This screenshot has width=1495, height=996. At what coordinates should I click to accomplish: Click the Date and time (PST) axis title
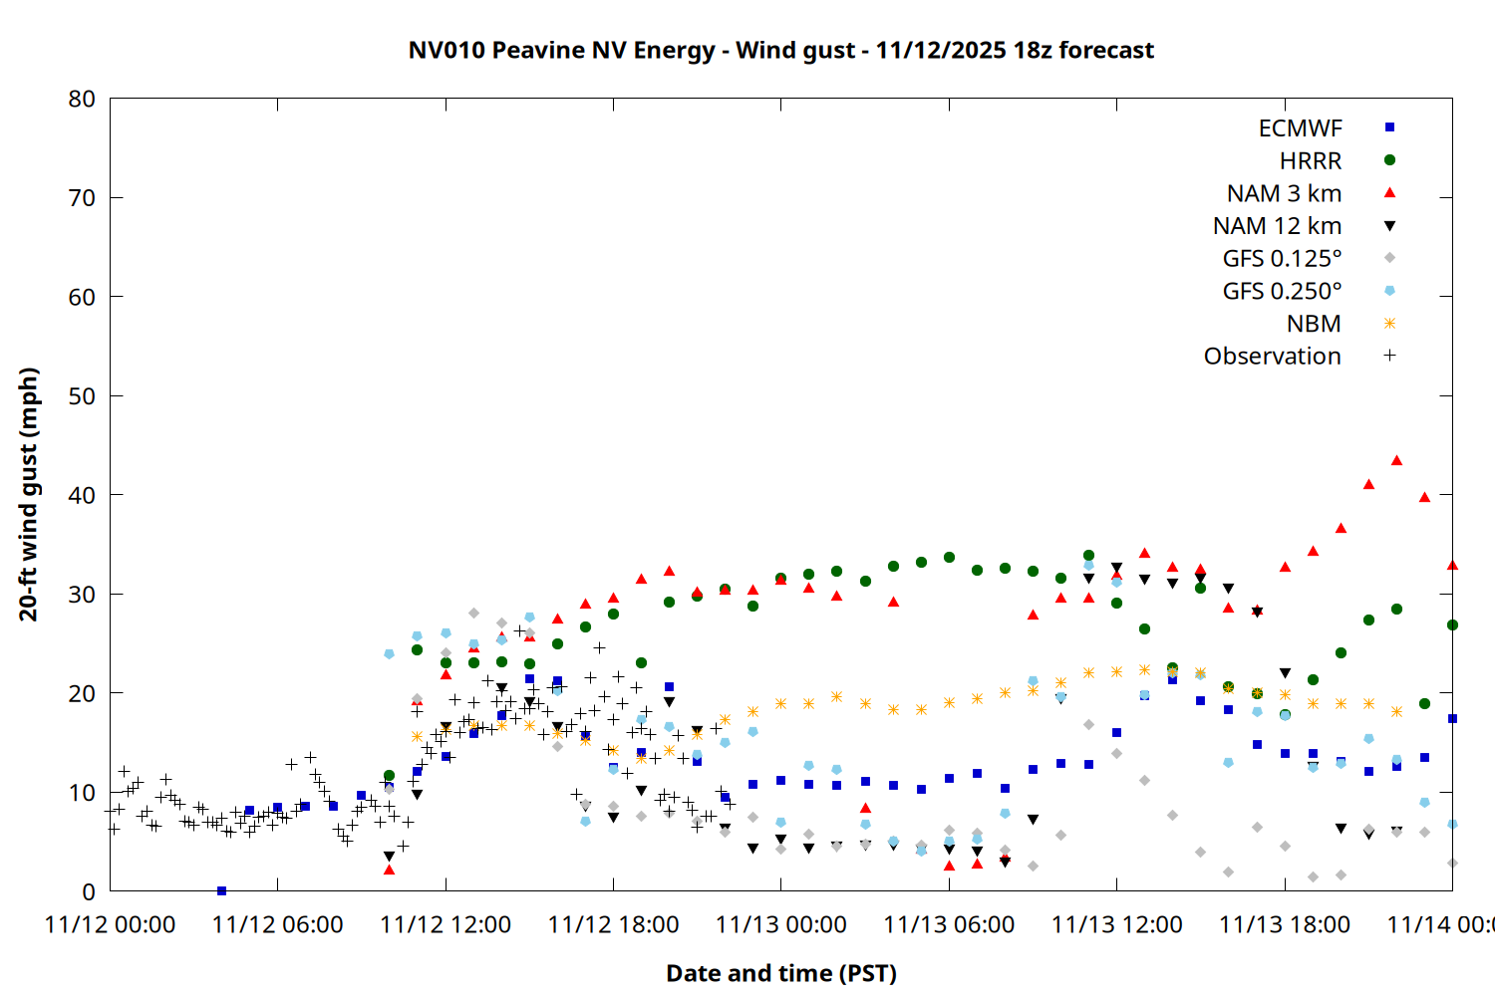tap(780, 973)
